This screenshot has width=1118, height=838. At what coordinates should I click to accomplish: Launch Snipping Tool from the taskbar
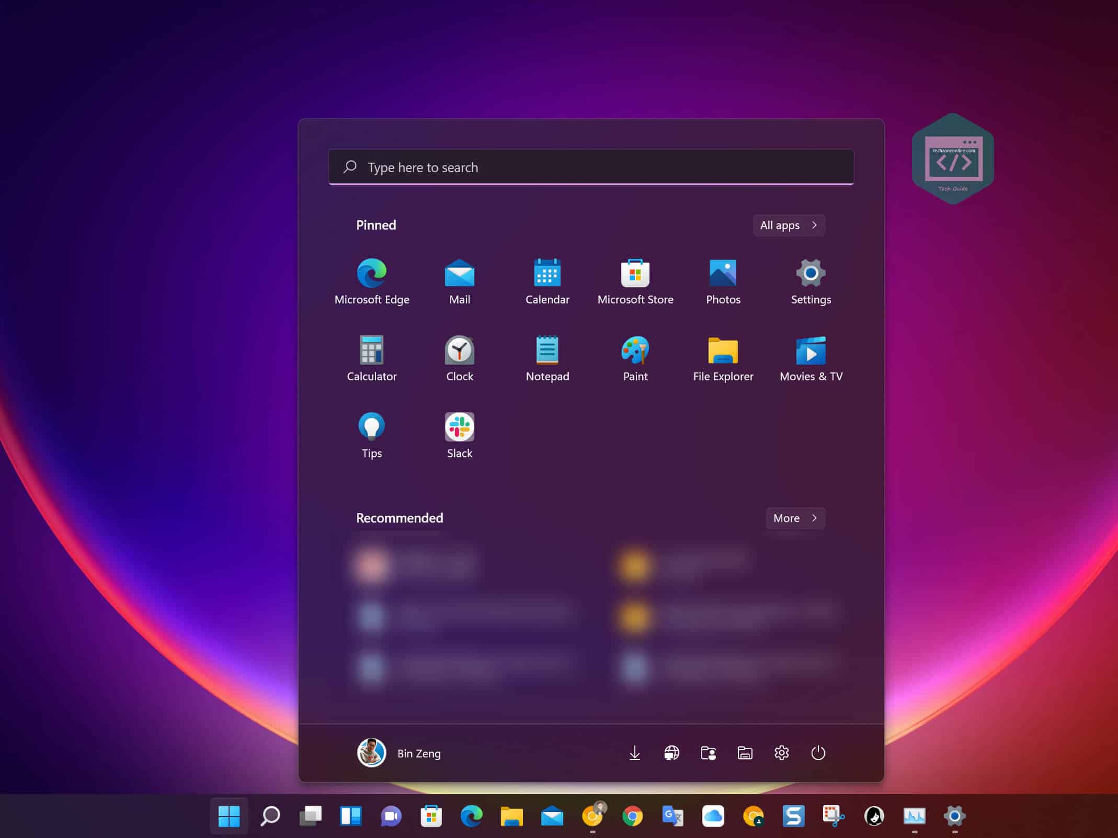[834, 816]
